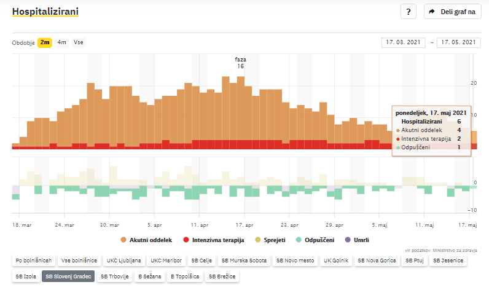Choose SB Murska Sobota hospital

(244, 261)
